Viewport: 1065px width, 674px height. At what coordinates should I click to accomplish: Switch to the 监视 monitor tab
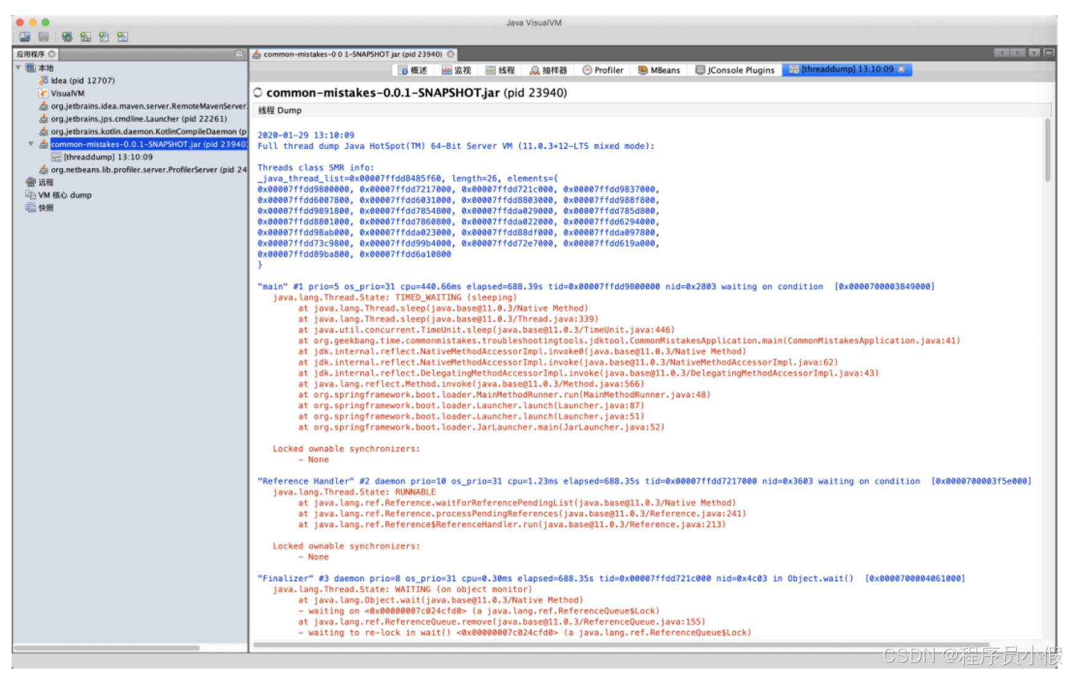tap(456, 70)
